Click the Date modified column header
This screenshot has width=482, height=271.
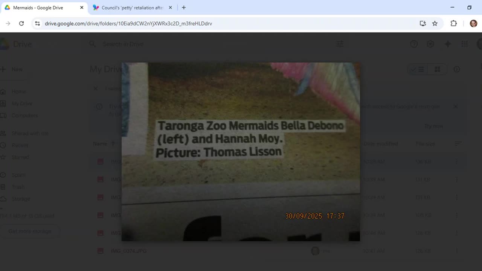tap(381, 144)
